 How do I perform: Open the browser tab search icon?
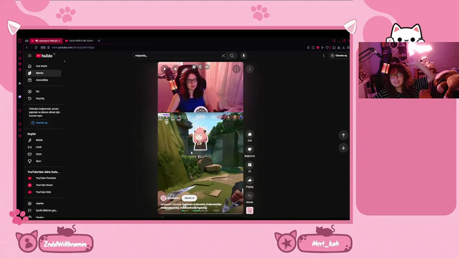tap(334, 40)
